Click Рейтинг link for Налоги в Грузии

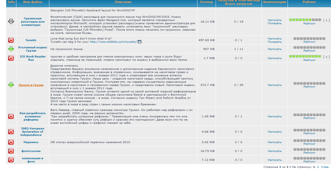click(309, 87)
